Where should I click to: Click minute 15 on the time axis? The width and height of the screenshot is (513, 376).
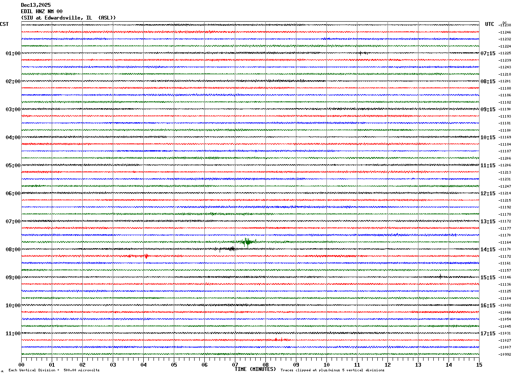point(479,365)
